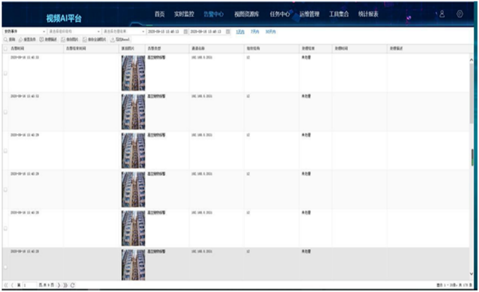Click the 查询 search magnifier button

(x=9, y=40)
